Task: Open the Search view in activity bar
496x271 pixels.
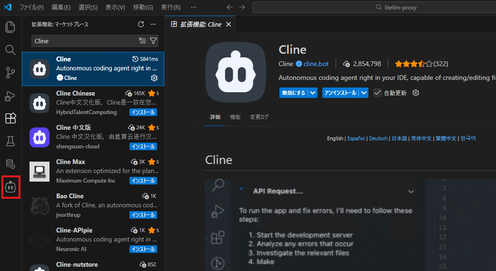Action: [10, 50]
